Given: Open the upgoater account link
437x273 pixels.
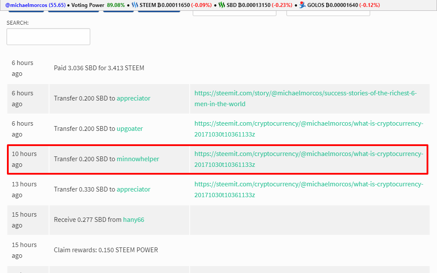Looking at the screenshot, I should [130, 129].
